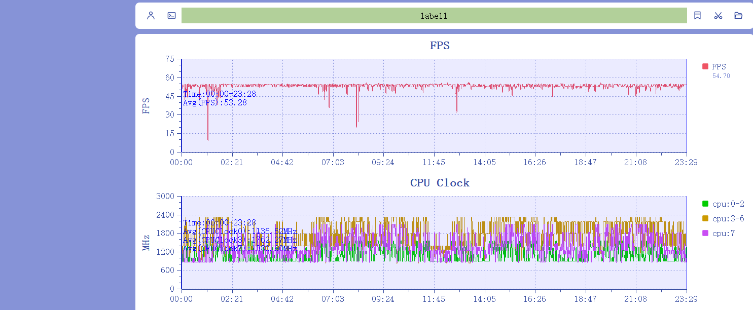Click the 07:03 tick on FPS axis
The height and width of the screenshot is (310, 753).
click(x=333, y=163)
